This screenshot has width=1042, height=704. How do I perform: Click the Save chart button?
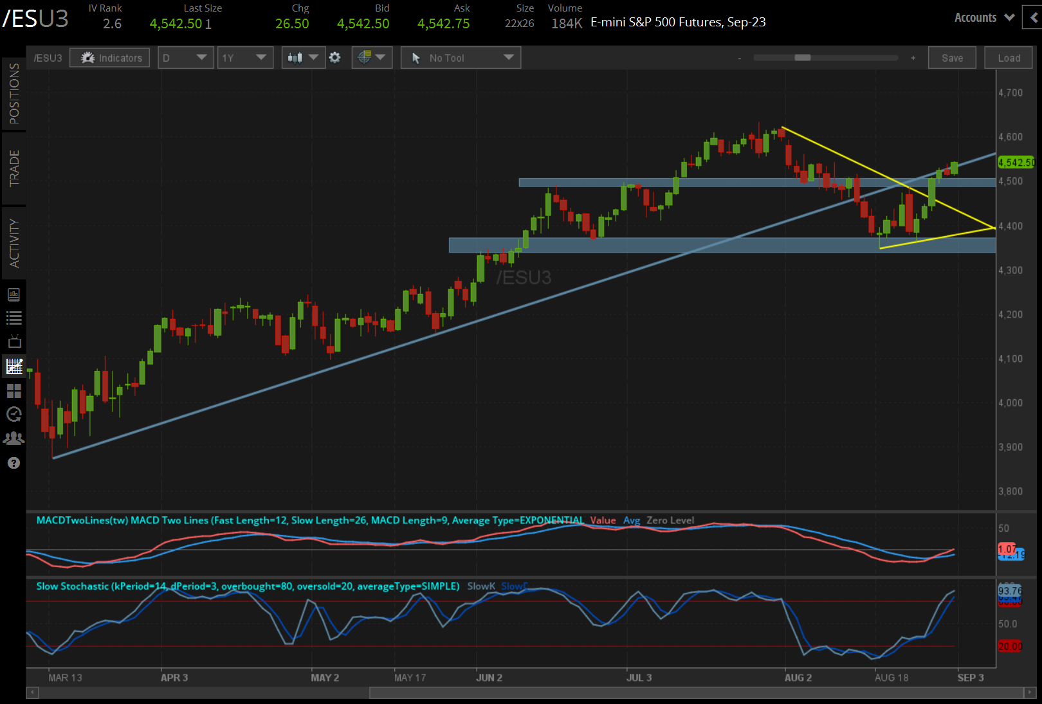(x=952, y=58)
